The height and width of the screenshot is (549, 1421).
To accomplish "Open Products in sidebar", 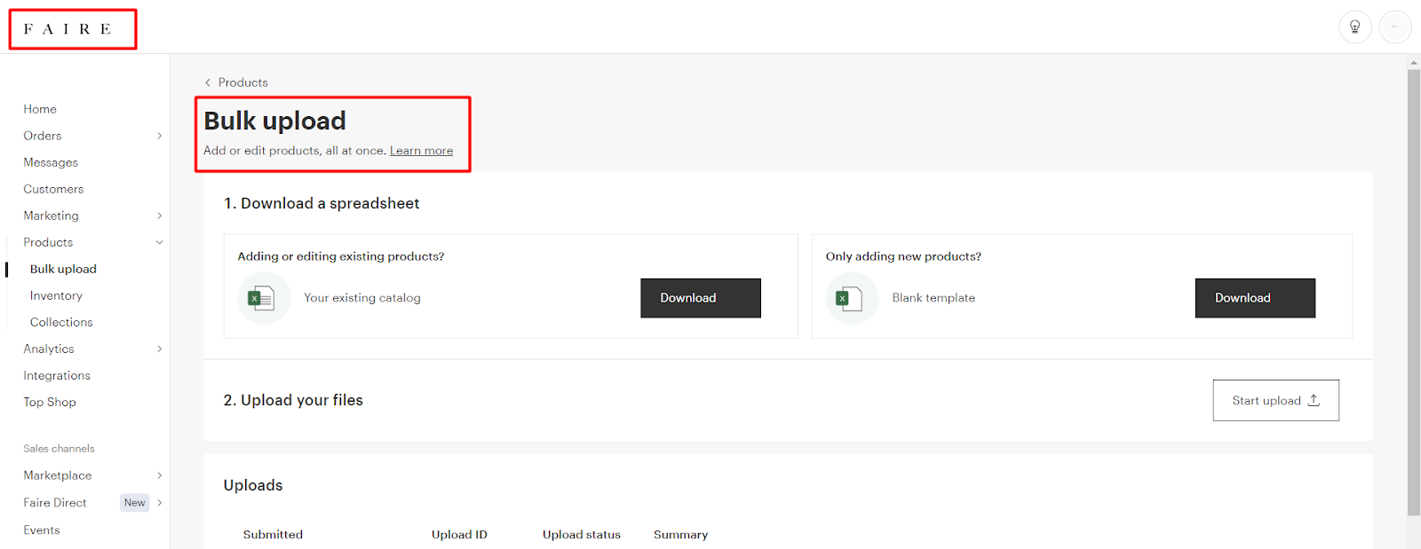I will tap(48, 242).
